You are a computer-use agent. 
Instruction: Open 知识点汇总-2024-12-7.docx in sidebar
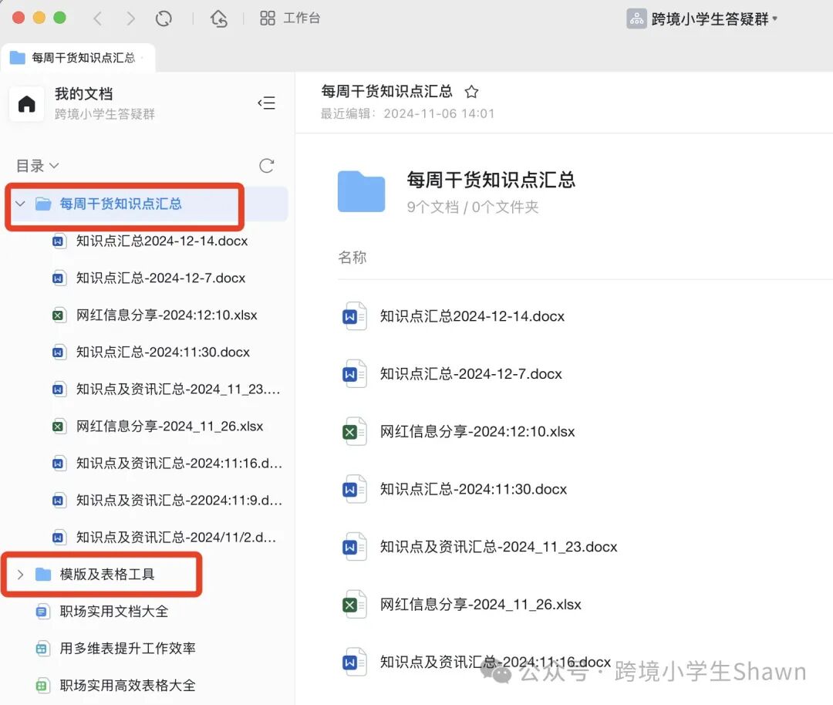(x=160, y=278)
